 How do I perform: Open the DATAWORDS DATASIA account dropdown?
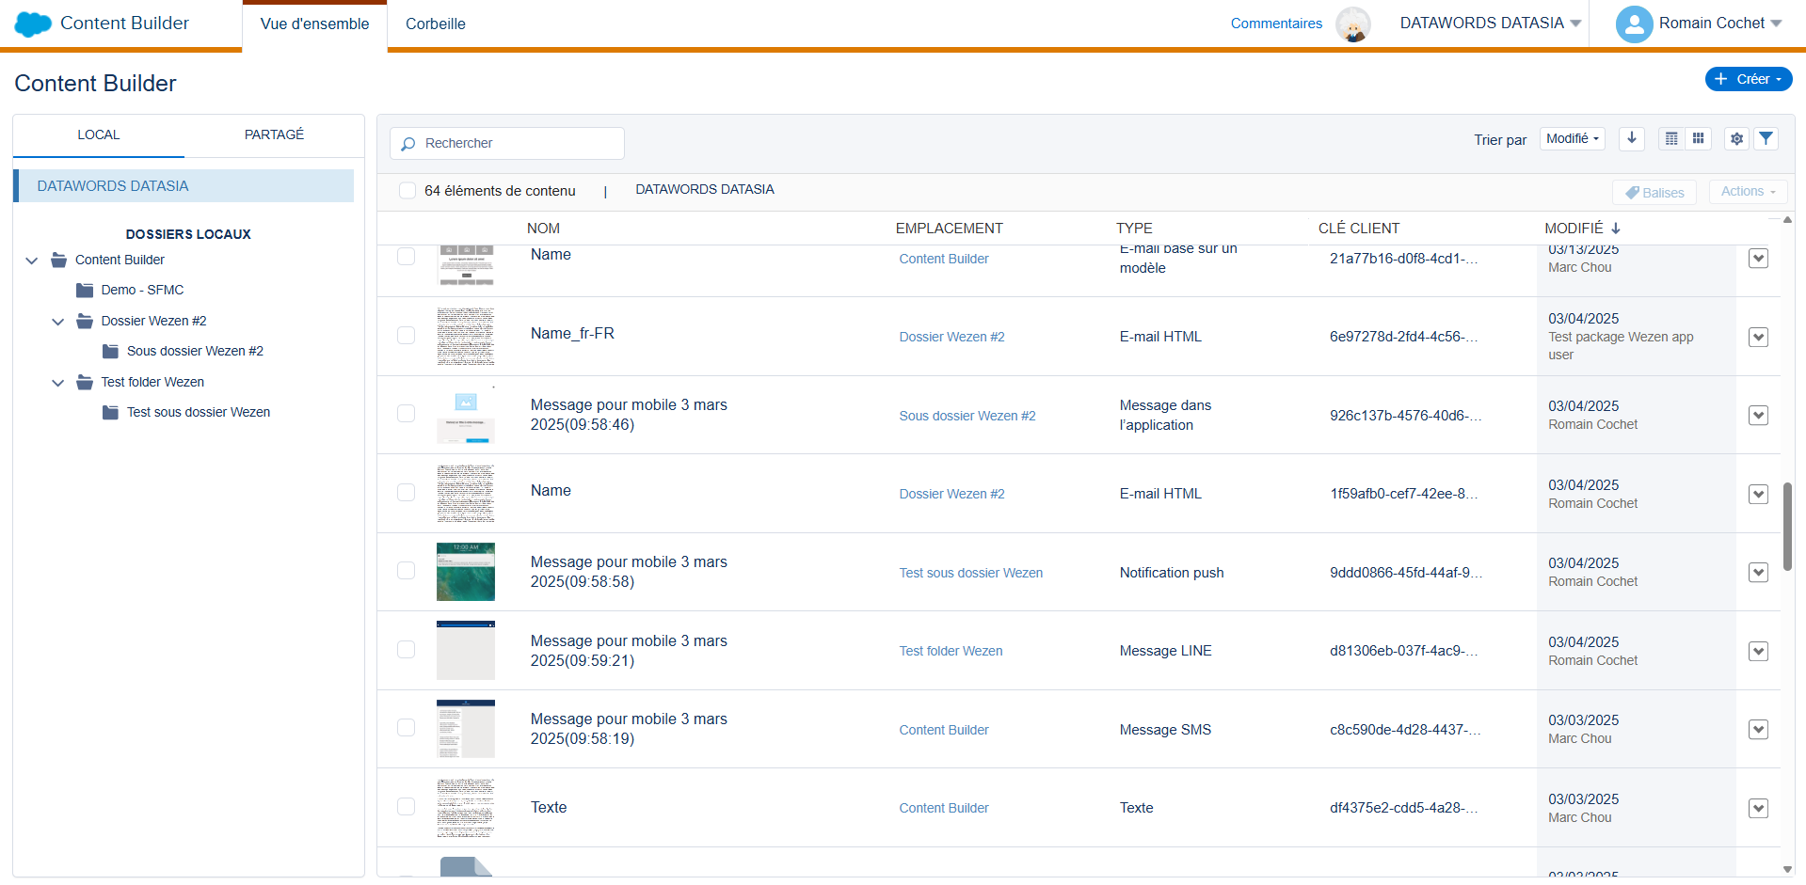pyautogui.click(x=1490, y=23)
